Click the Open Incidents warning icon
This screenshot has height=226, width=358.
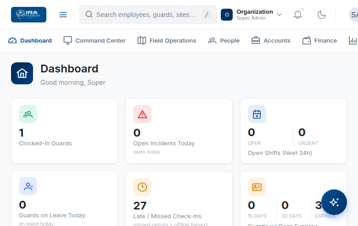click(142, 114)
